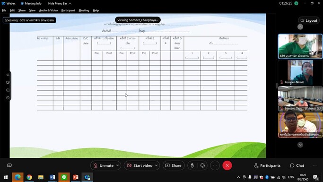Image resolution: width=323 pixels, height=182 pixels.
Task: Click the green connection status indicator
Action: [x=296, y=3]
